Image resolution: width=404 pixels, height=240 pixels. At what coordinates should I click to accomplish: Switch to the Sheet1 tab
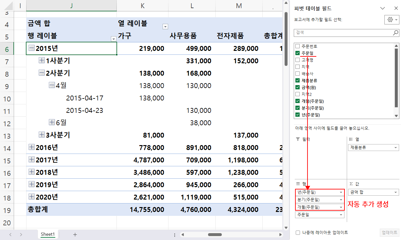pyautogui.click(x=48, y=234)
